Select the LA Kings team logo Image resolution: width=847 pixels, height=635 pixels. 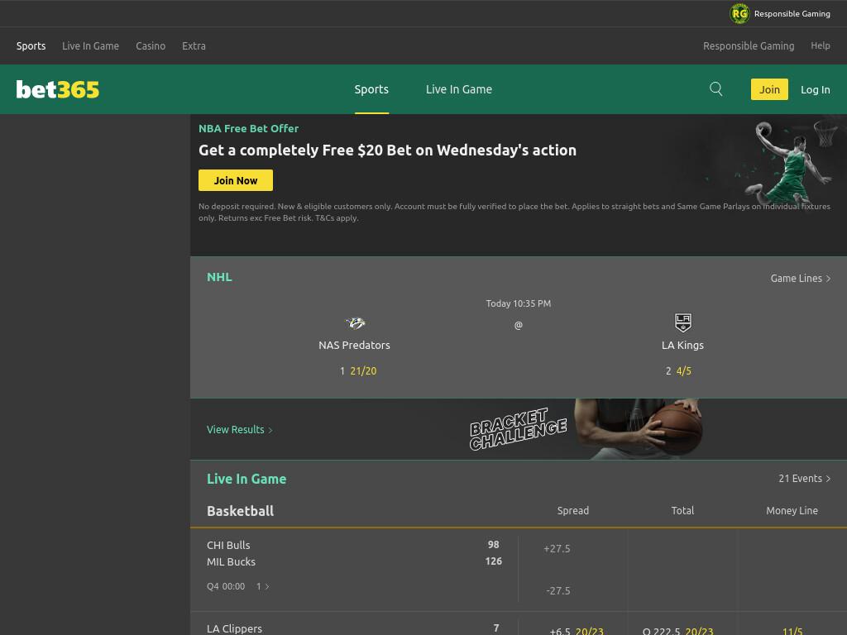pyautogui.click(x=682, y=322)
